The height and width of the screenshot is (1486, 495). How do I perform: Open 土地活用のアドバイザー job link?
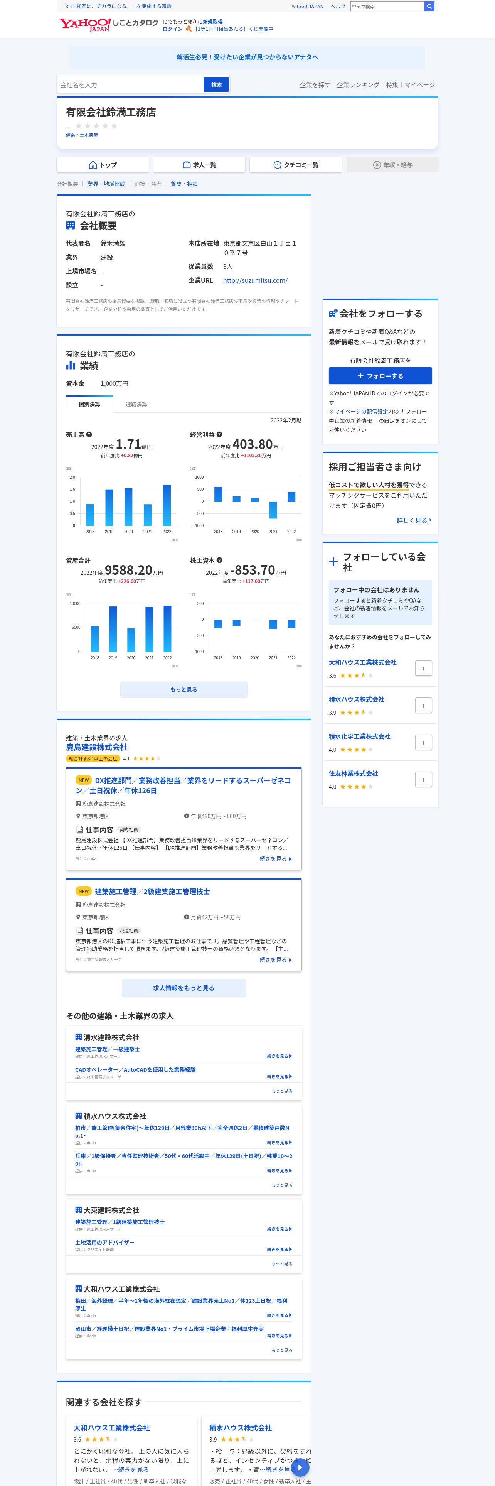(x=104, y=1243)
